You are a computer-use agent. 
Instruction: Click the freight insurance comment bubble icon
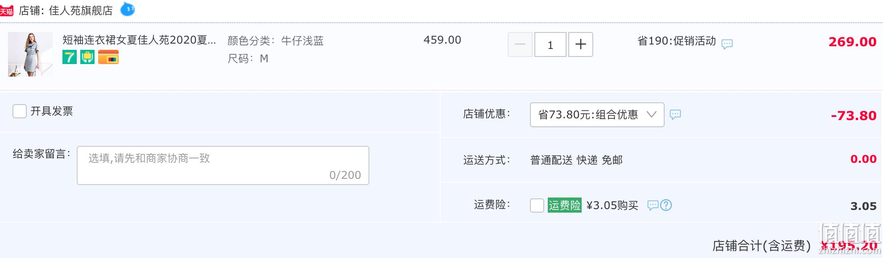(x=653, y=205)
